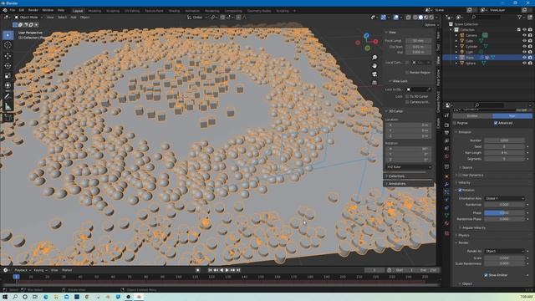The width and height of the screenshot is (535, 301).
Task: Select the Measure tool
Action: pyautogui.click(x=8, y=107)
